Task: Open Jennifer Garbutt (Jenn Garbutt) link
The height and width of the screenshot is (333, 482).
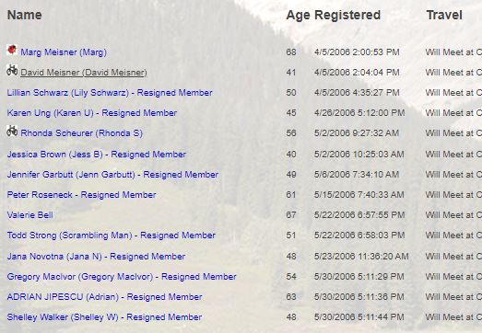Action: (112, 175)
